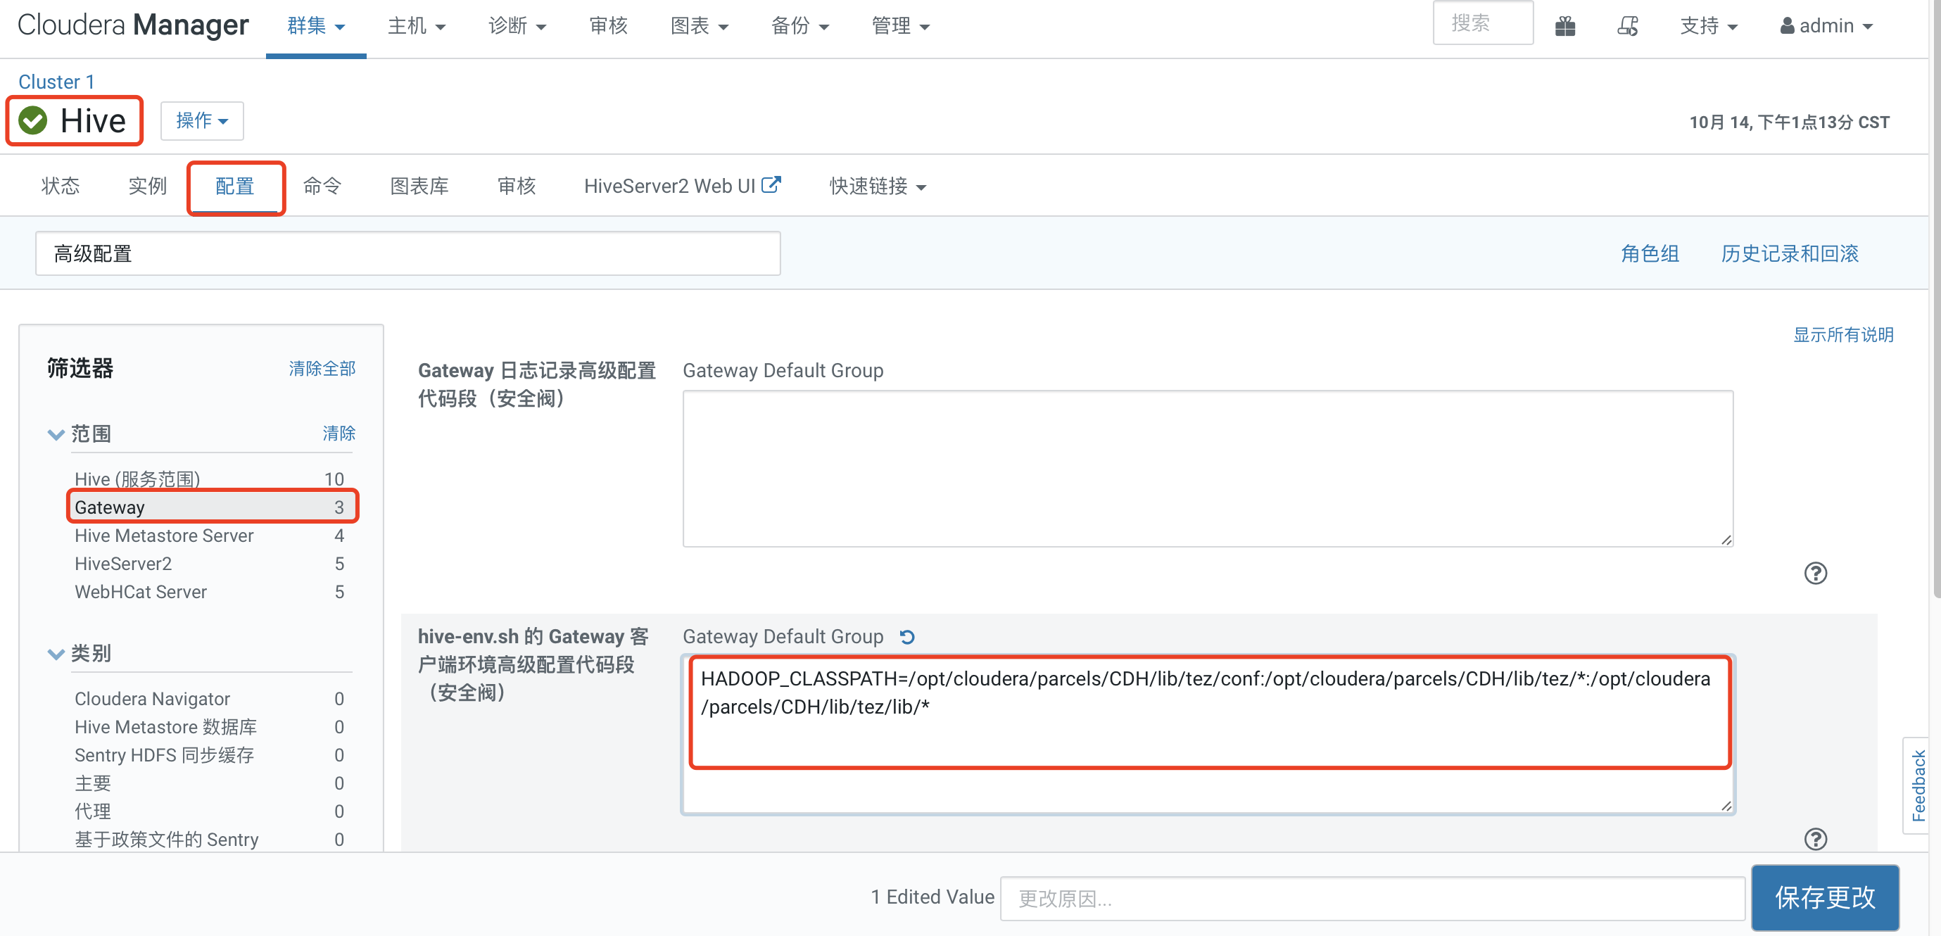
Task: Collapse the 范围 filter section
Action: coord(56,434)
